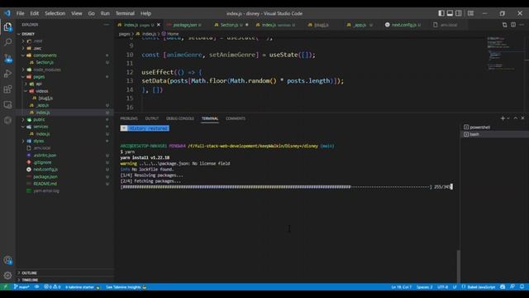Open the Help menu
Viewport: 529px width, 298px height.
pos(145,13)
